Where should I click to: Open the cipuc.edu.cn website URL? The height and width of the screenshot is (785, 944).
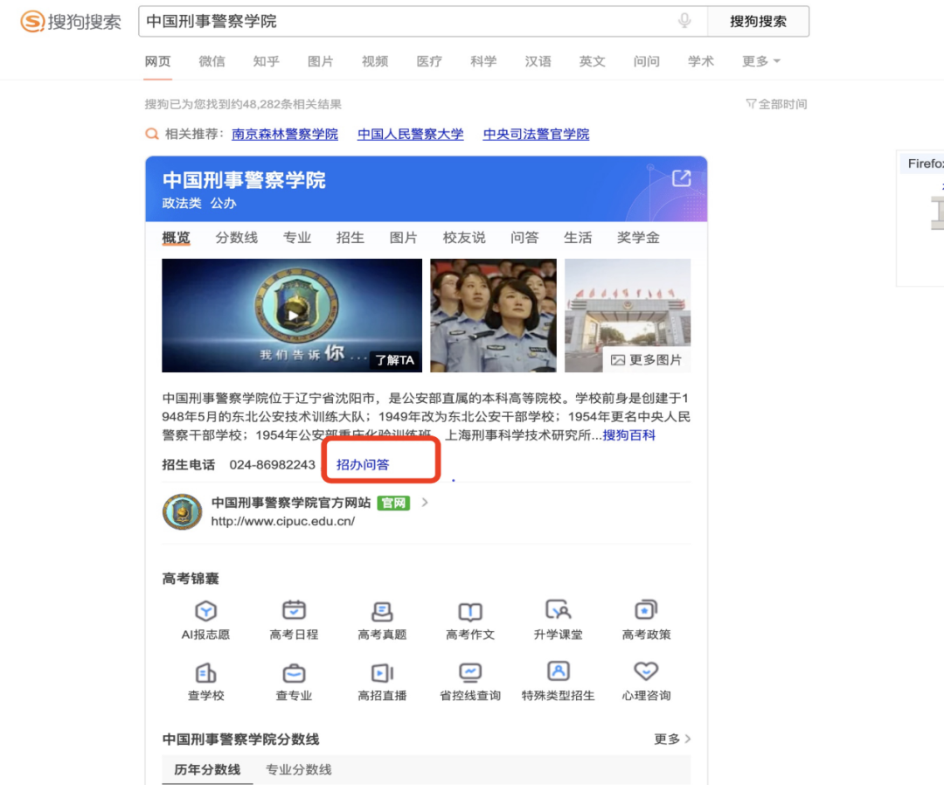[x=283, y=521]
